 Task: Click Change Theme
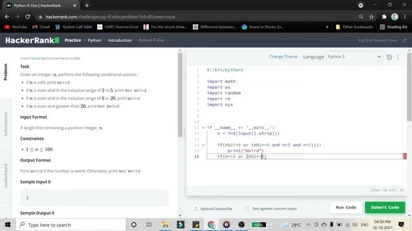coord(283,56)
